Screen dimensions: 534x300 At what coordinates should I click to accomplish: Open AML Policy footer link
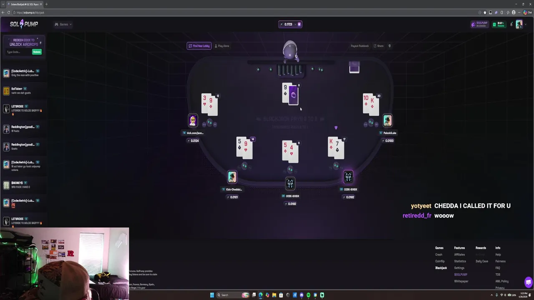point(502,281)
